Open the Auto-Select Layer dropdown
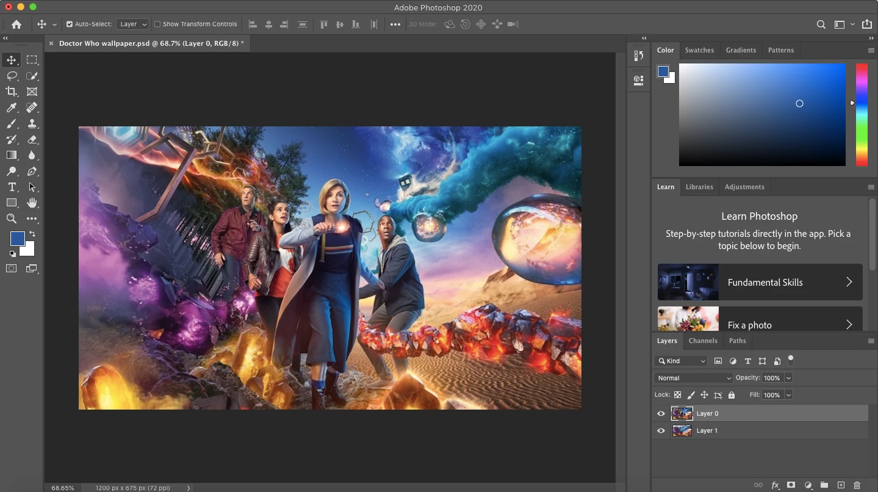 click(x=132, y=24)
